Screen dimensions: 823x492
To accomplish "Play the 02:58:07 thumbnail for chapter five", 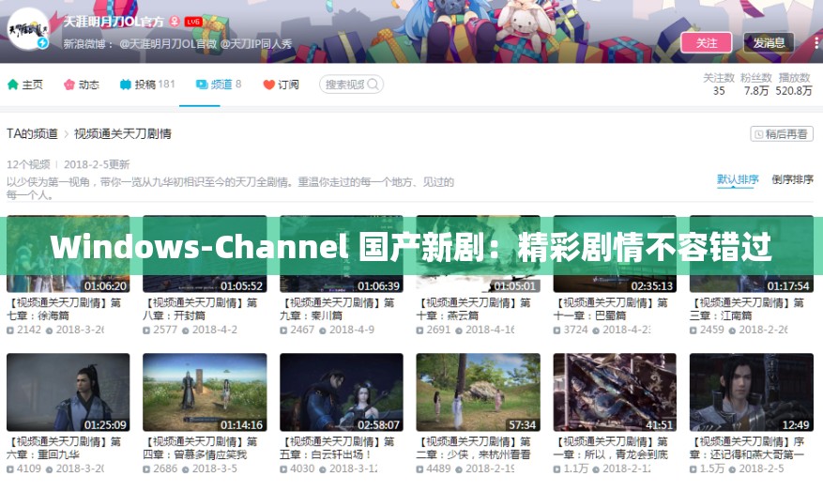I will pos(342,392).
